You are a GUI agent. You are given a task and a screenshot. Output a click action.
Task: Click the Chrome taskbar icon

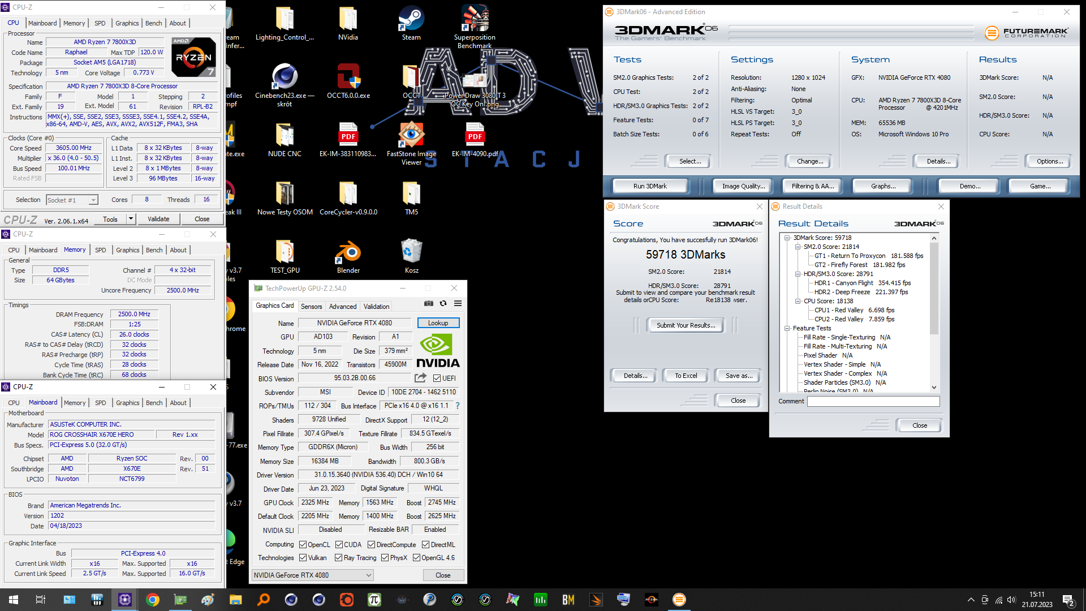[152, 600]
